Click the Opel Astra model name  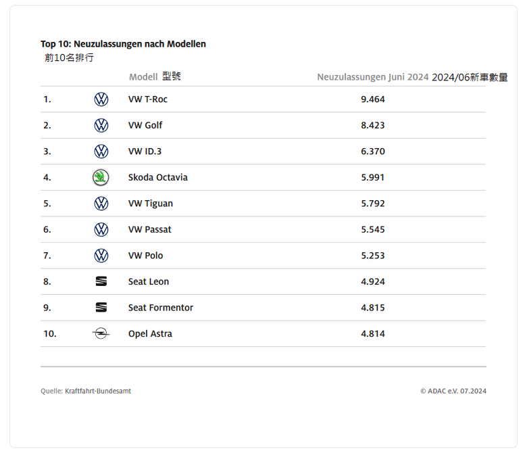[150, 334]
